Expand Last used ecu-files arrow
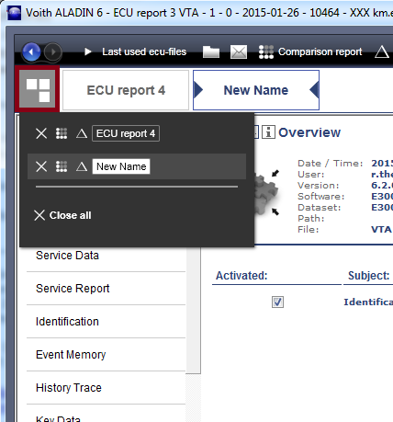393x422 pixels. [x=87, y=51]
